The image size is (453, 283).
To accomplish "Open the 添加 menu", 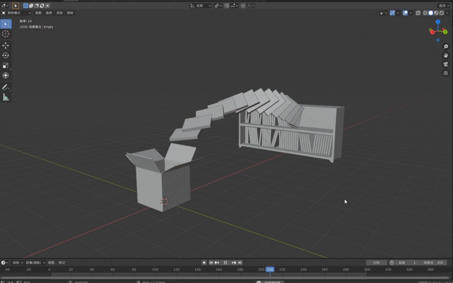I will pos(60,13).
